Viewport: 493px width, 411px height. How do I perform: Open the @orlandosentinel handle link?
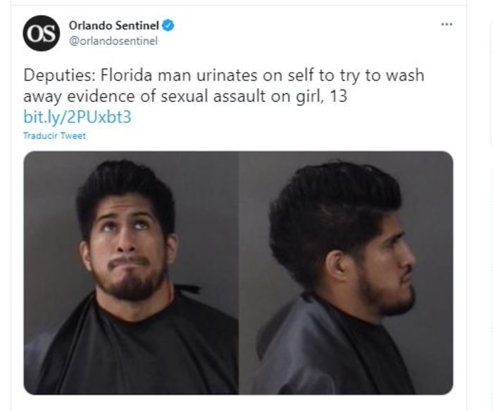pyautogui.click(x=113, y=41)
